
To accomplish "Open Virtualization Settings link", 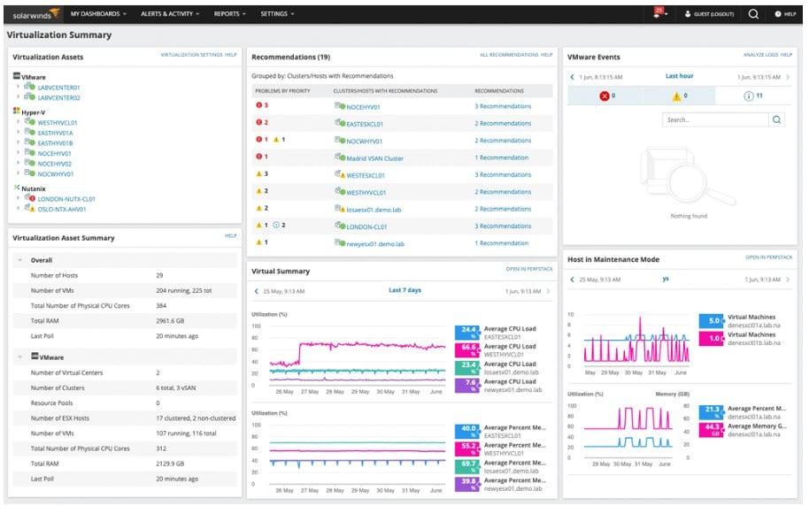I will pos(191,55).
